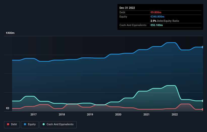Click the blue Equity legend dot
The height and width of the screenshot is (132, 207).
tap(25, 124)
